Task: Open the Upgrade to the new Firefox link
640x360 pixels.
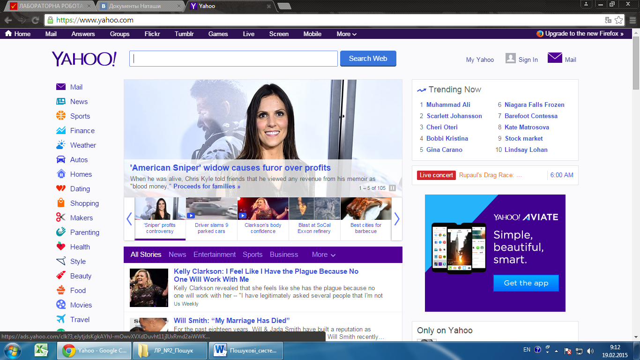Action: 580,34
